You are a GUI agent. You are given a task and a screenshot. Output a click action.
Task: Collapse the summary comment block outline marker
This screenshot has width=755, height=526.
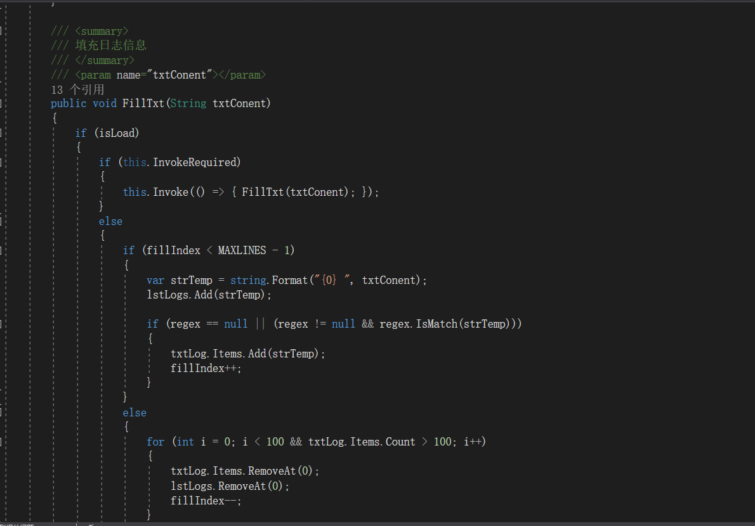tap(2, 30)
